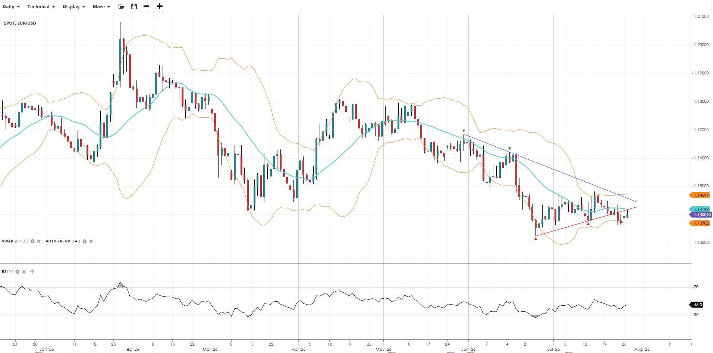713x353 pixels.
Task: Click the 1.13000 price axis label
Action: pyautogui.click(x=701, y=242)
